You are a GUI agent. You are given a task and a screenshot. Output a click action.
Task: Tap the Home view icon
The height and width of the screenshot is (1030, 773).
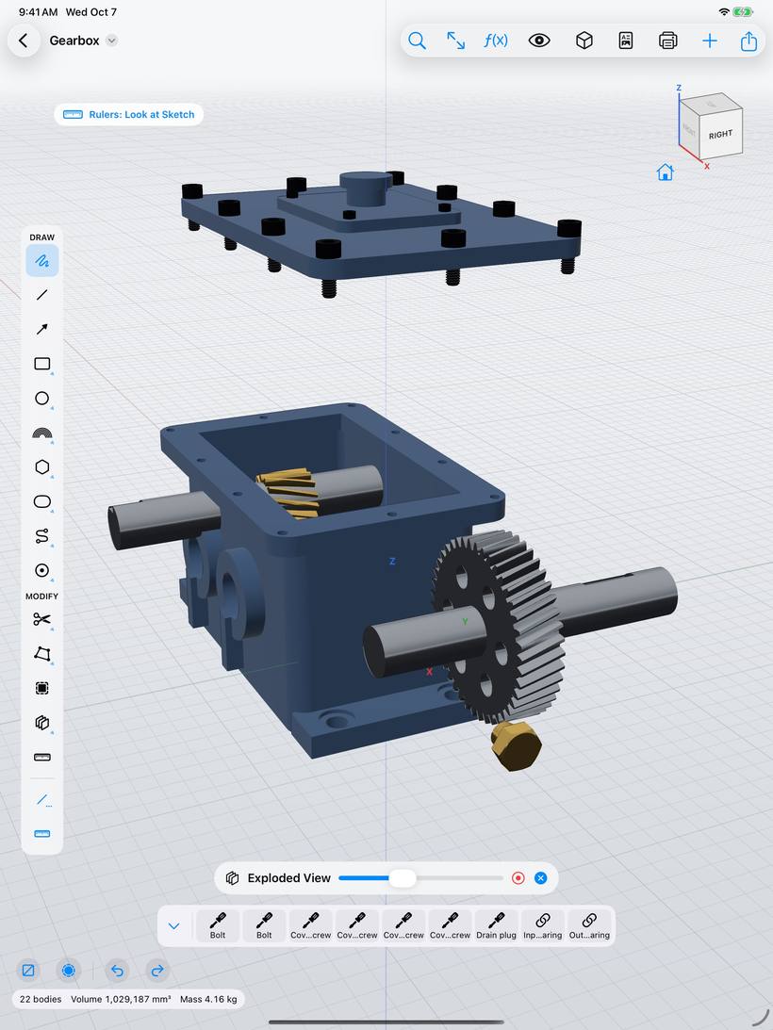(x=666, y=172)
